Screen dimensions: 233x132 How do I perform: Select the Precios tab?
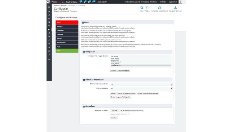click(67, 39)
